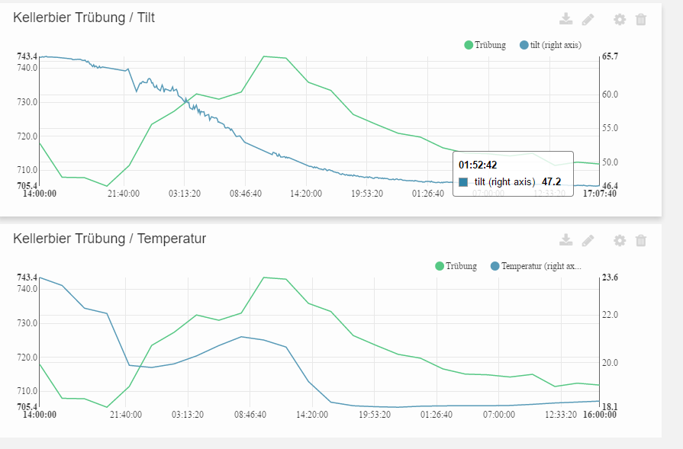Click the 07:00:00 label on Temperatur chart

click(499, 415)
